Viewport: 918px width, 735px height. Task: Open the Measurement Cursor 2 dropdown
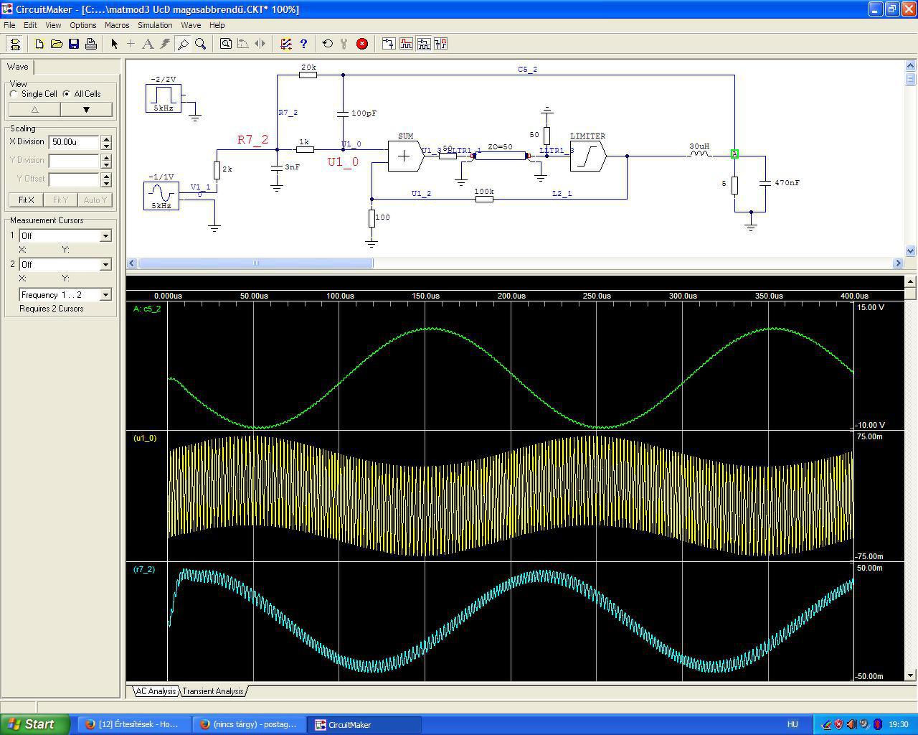[105, 265]
